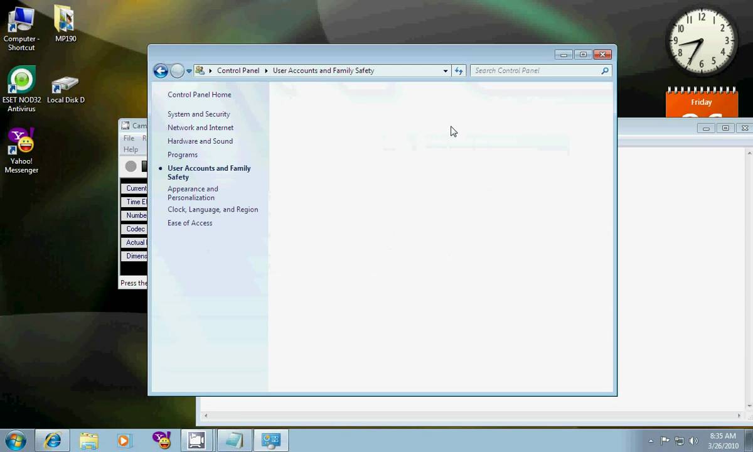This screenshot has width=753, height=452.
Task: Click the CamStudio record button
Action: [x=131, y=166]
